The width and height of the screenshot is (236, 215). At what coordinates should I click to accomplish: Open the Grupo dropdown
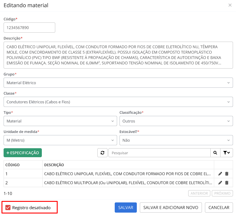point(118,83)
